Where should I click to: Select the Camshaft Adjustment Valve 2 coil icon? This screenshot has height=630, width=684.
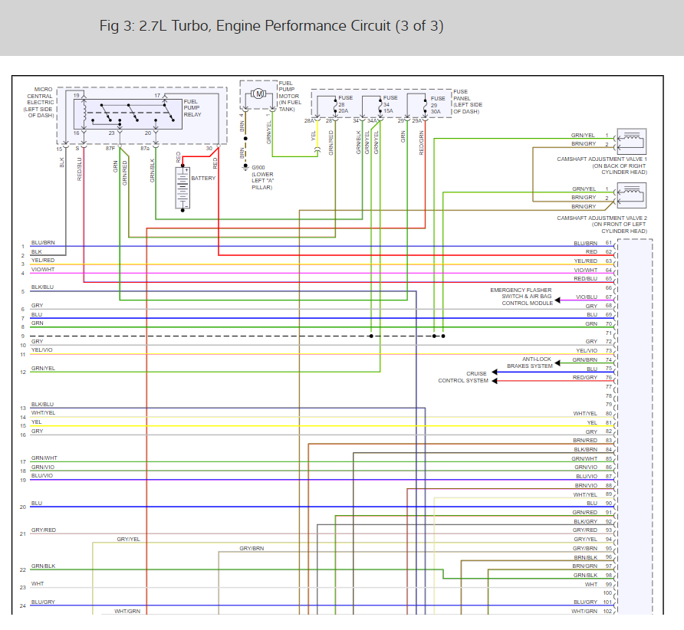[x=631, y=195]
